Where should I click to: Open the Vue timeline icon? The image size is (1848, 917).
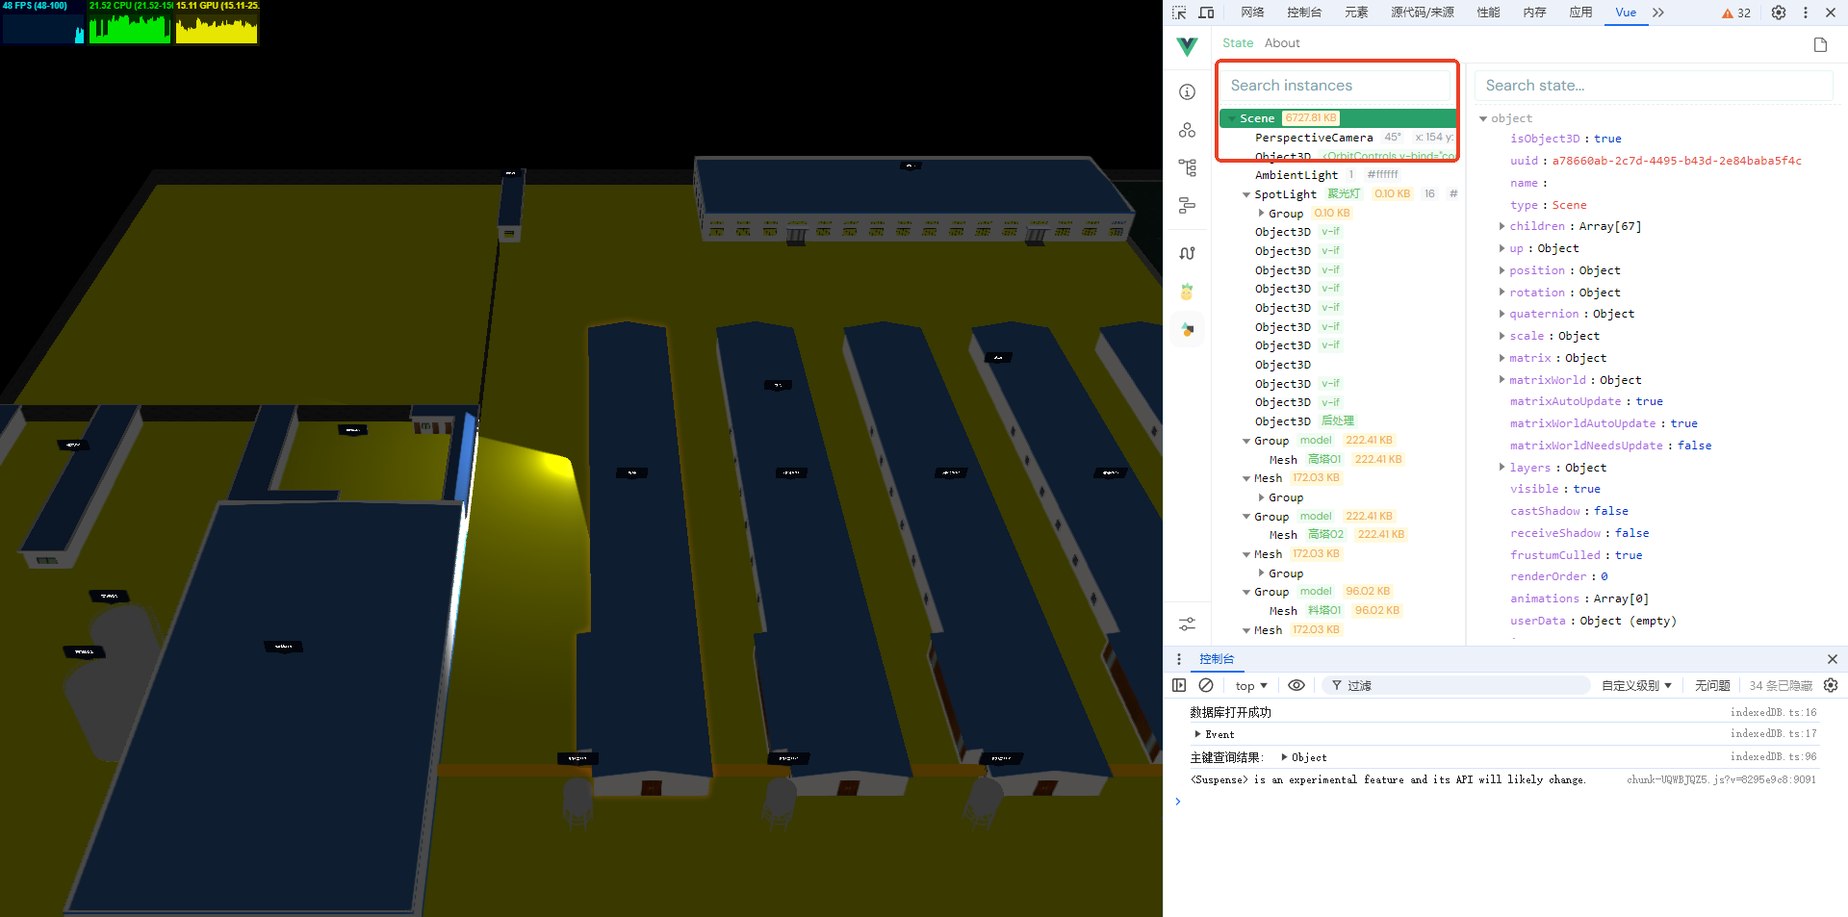pyautogui.click(x=1188, y=205)
